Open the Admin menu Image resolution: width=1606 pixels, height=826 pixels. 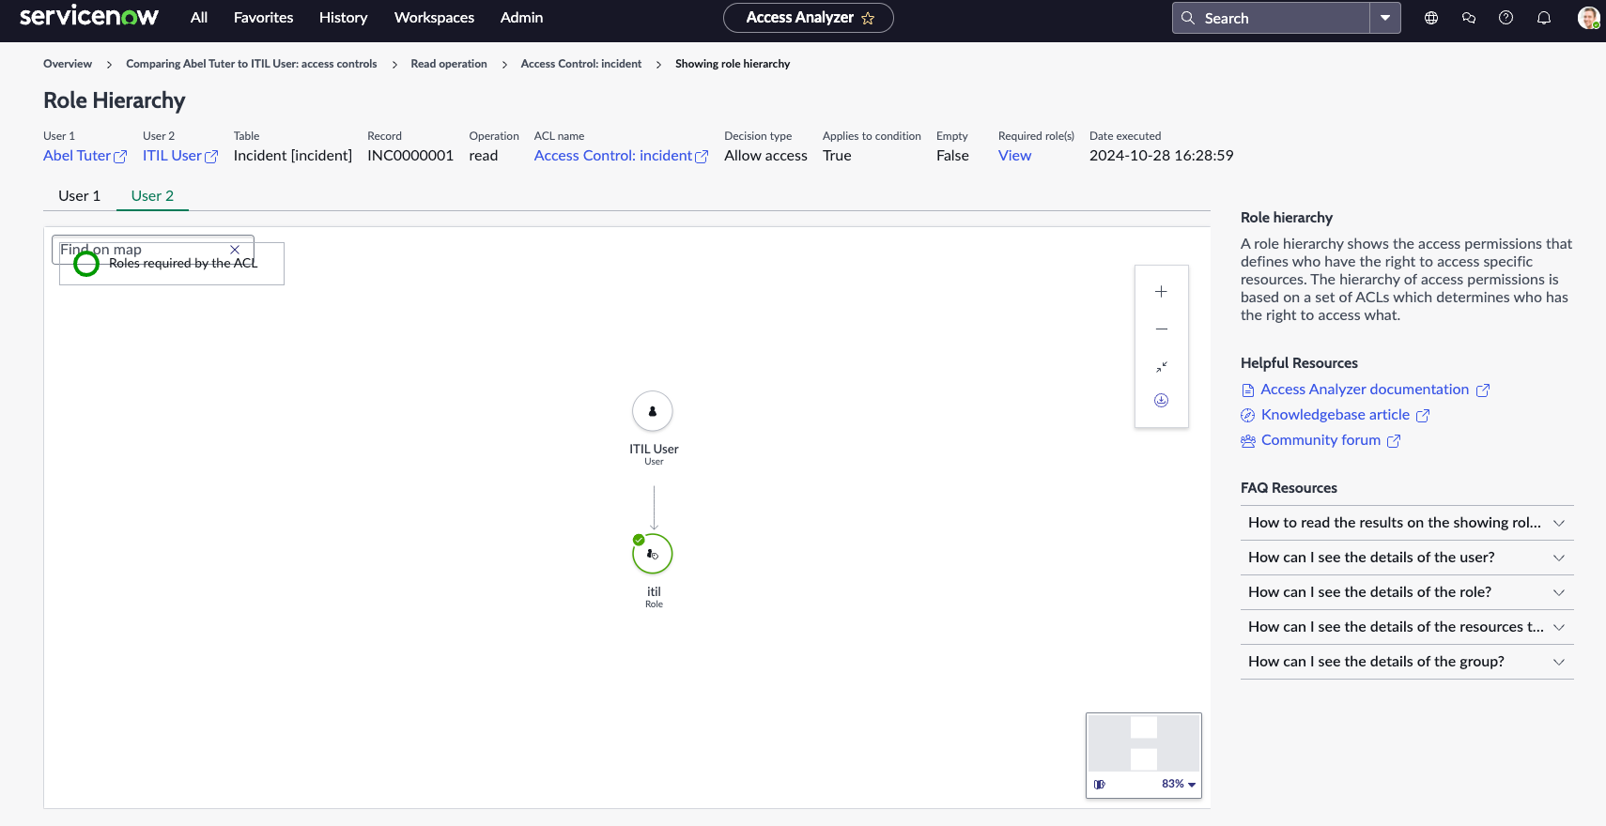(522, 18)
